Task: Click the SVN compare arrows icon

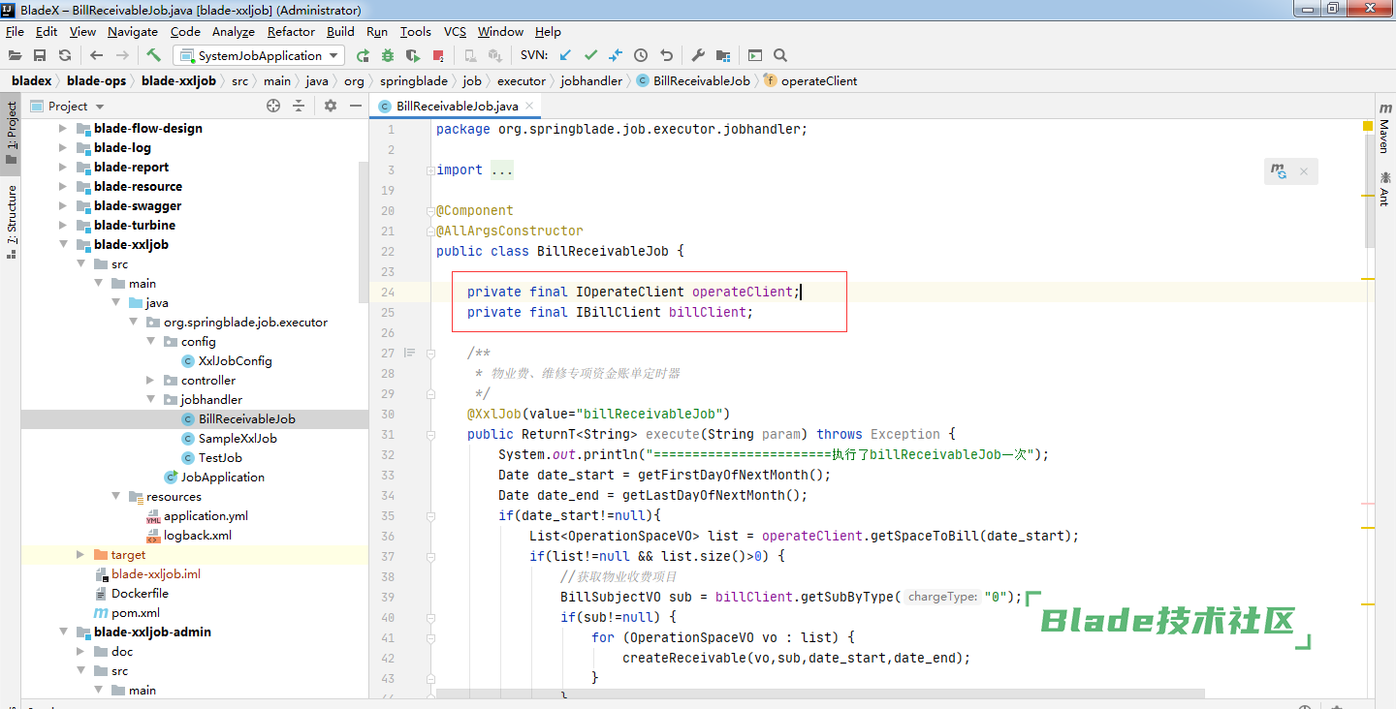Action: pos(616,55)
